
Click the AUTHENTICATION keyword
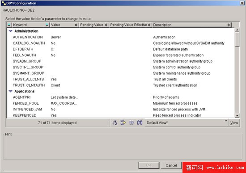coord(28,37)
